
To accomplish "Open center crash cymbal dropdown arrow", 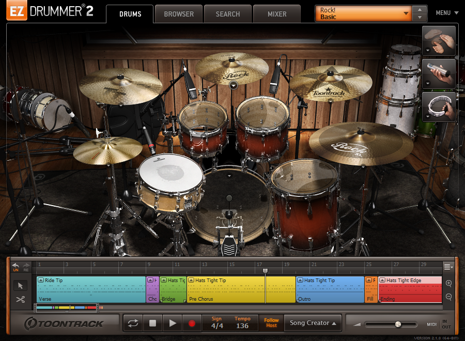I will pos(234,86).
